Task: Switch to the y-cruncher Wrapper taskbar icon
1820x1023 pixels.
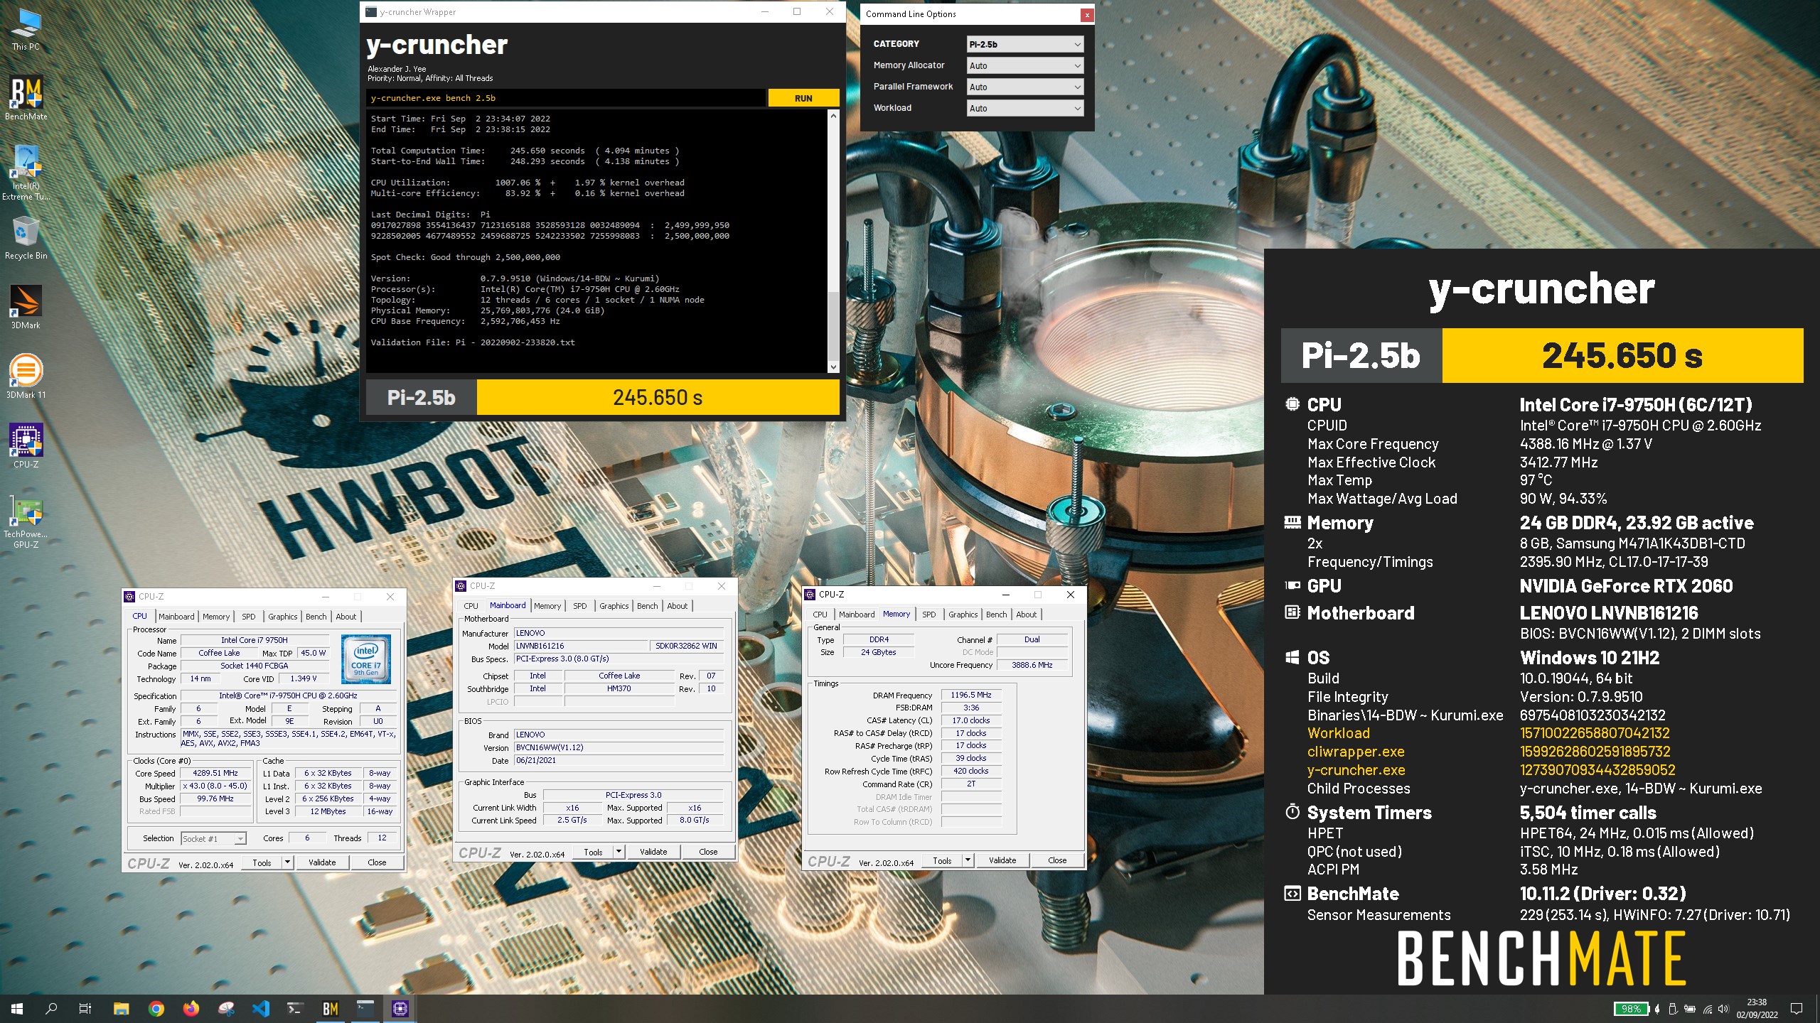Action: point(365,1008)
